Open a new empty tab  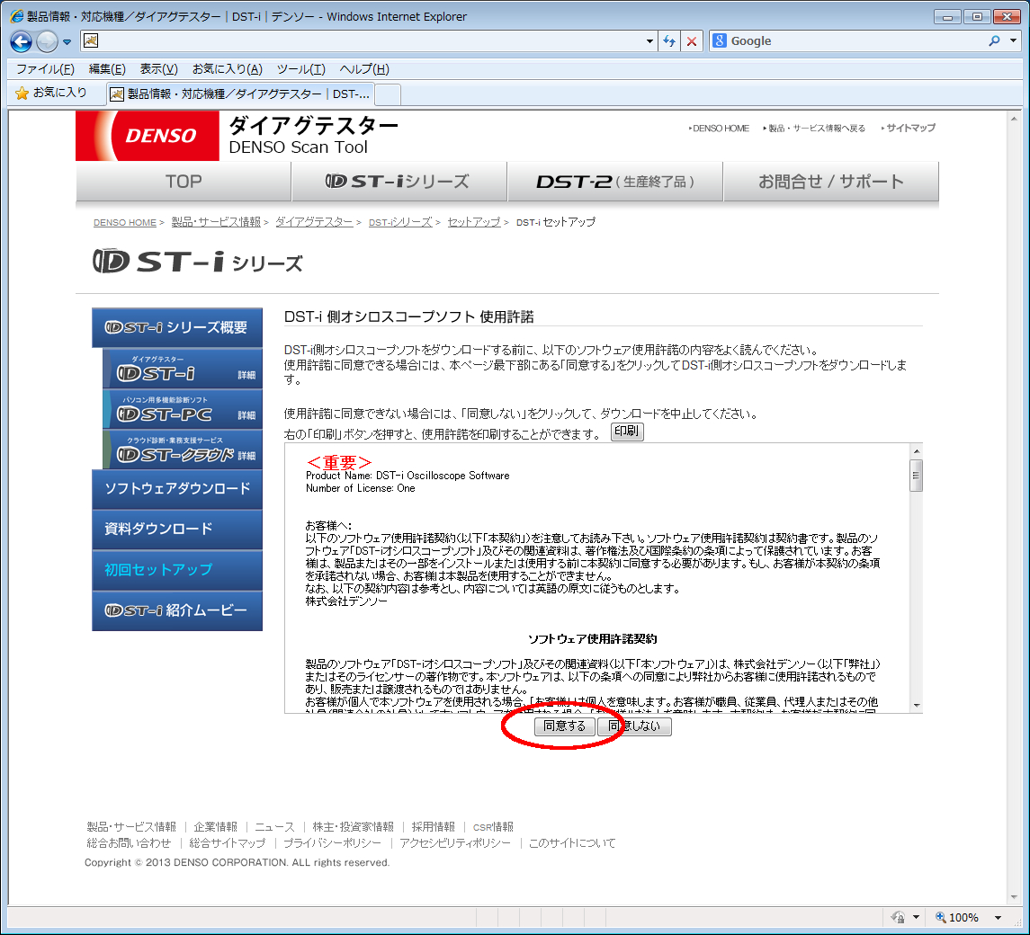(x=388, y=94)
